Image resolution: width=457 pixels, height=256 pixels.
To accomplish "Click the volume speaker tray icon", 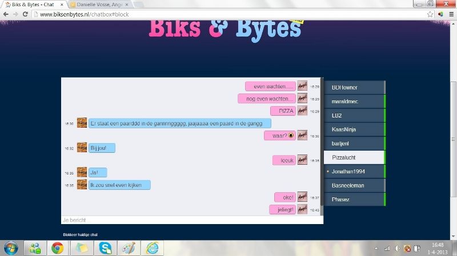I will (x=397, y=249).
